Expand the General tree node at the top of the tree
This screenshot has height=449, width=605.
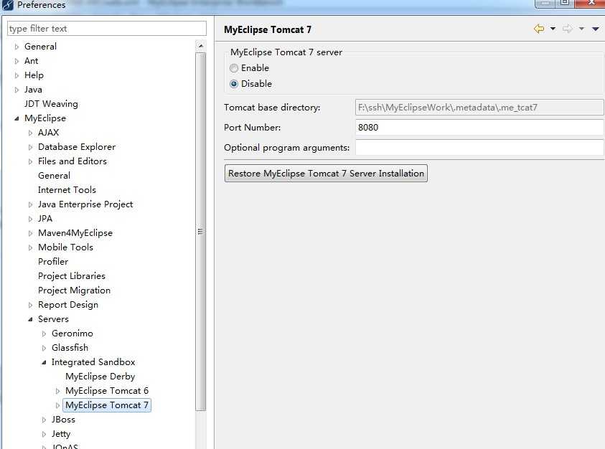[17, 47]
